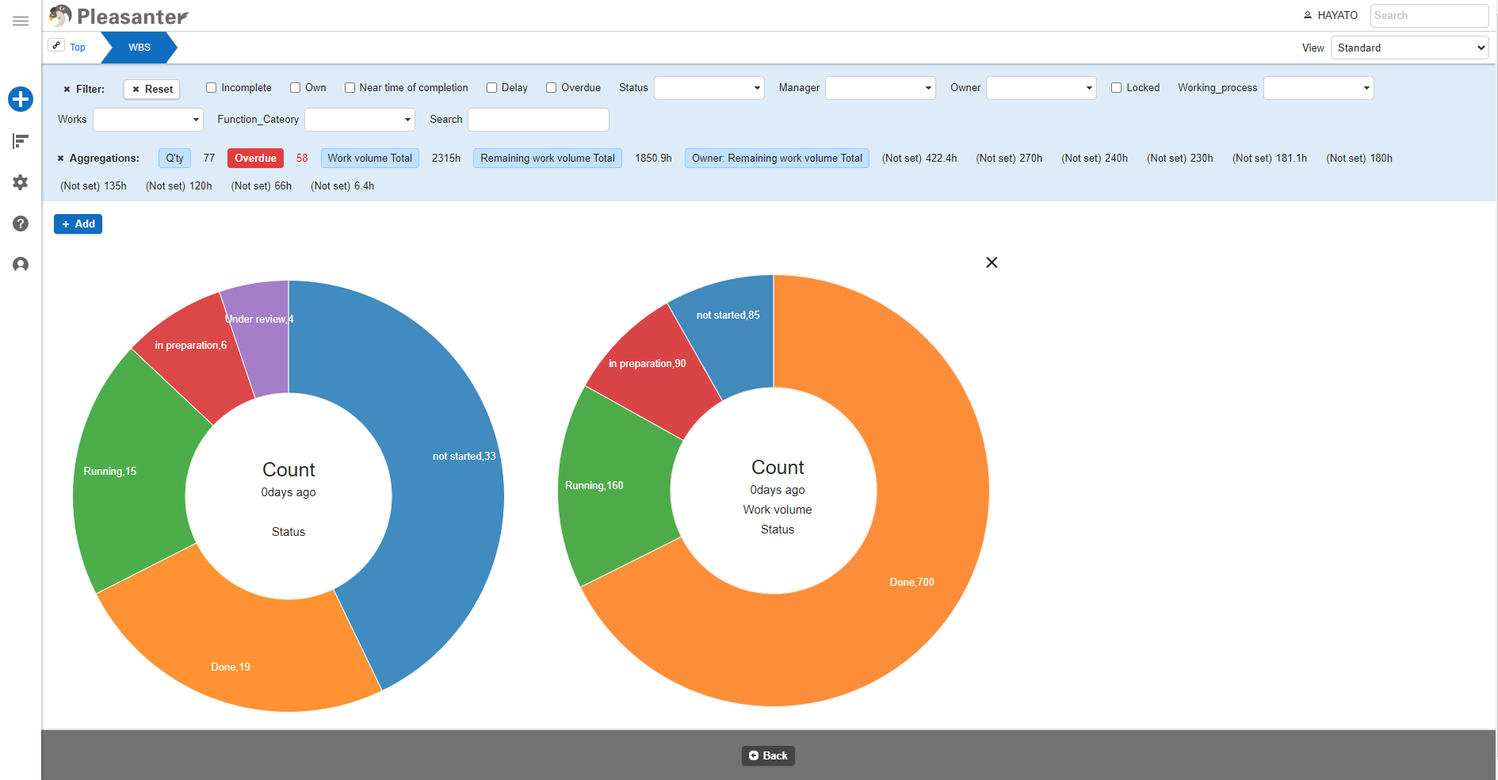Expand the Owner filter dropdown
This screenshot has height=780, width=1498.
click(x=1041, y=88)
